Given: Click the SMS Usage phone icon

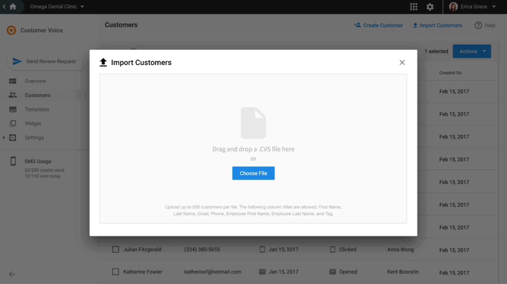Looking at the screenshot, I should click(13, 161).
